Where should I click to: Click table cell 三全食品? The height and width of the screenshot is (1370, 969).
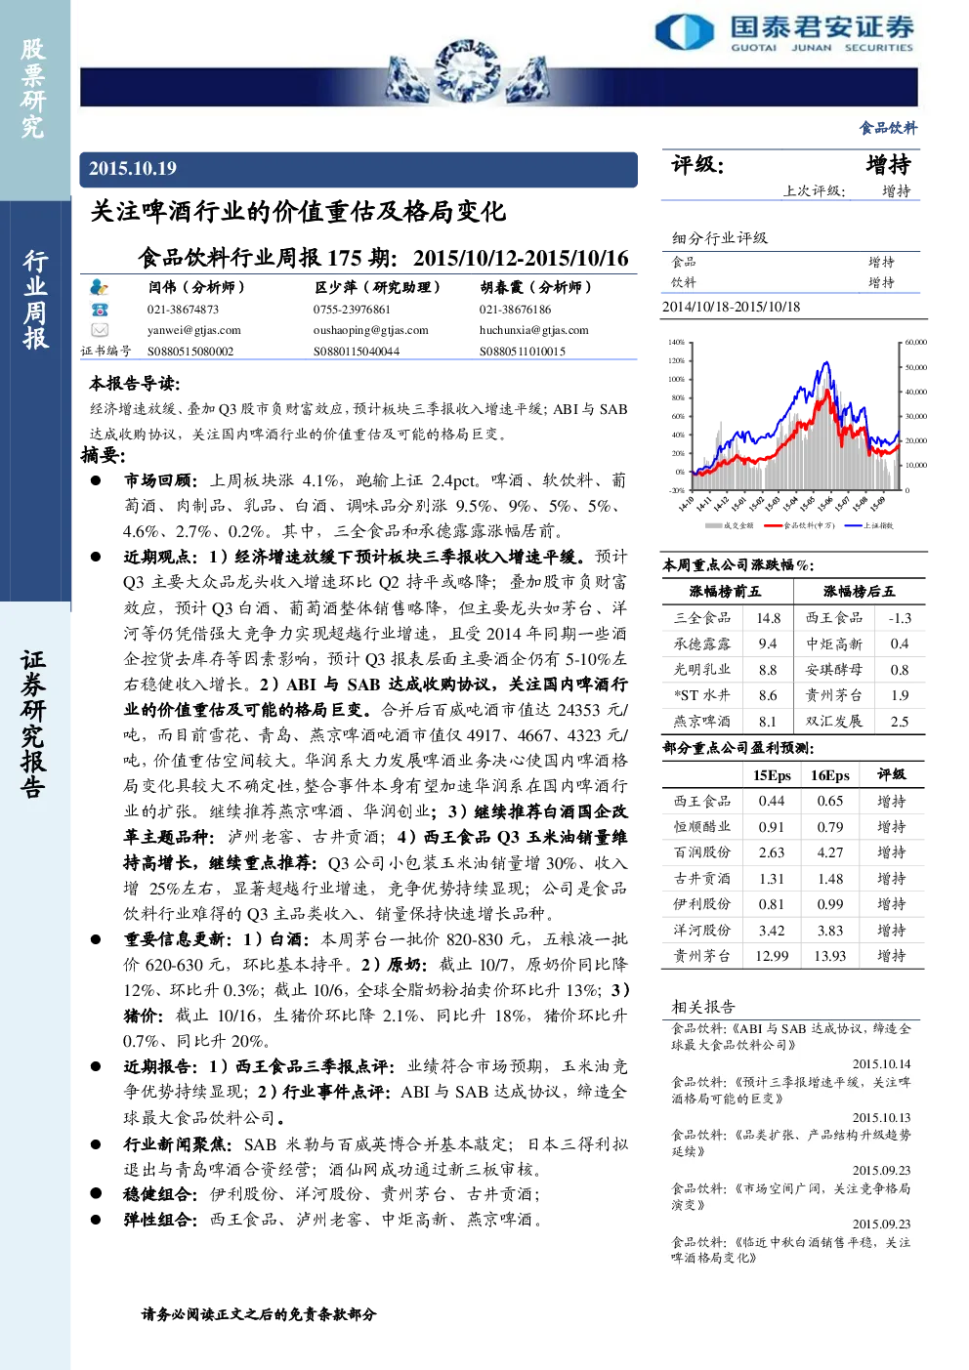pos(702,618)
